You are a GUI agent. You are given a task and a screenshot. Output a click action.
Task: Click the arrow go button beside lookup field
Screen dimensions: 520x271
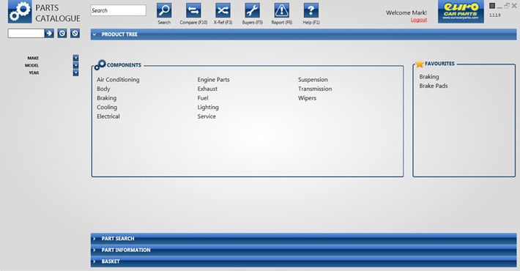[x=49, y=33]
